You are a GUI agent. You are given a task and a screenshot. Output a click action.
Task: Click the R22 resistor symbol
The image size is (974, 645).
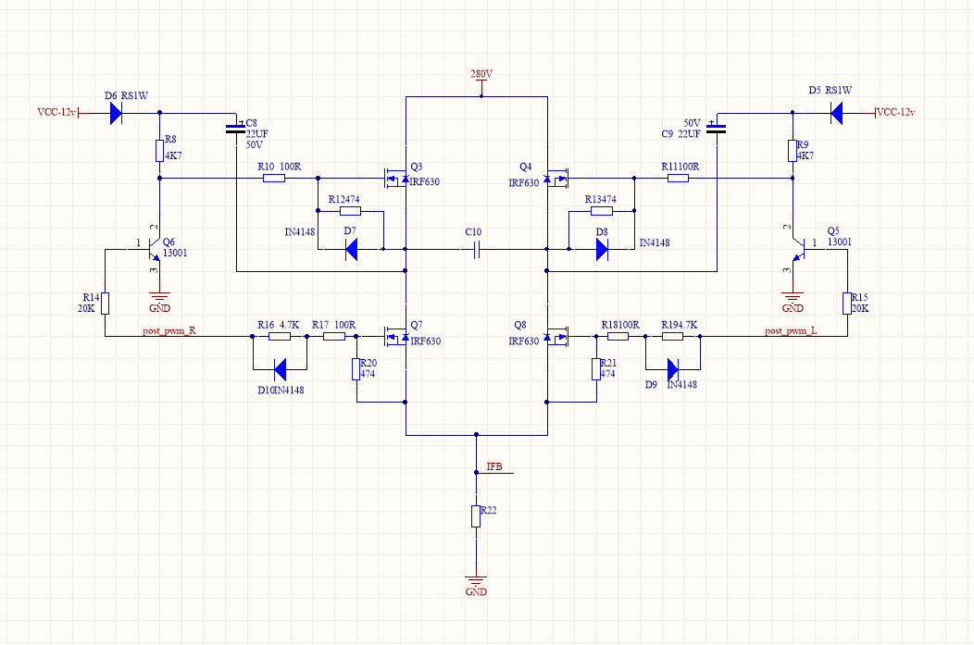tap(476, 516)
